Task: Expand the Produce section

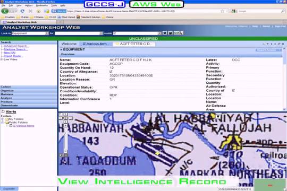Action: [29, 102]
